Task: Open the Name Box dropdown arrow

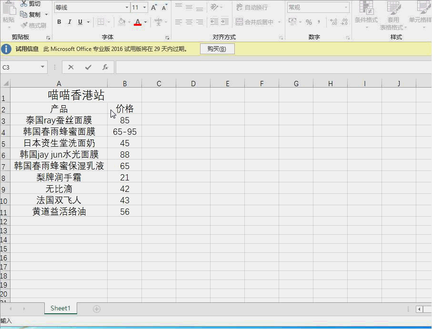Action: coord(43,67)
